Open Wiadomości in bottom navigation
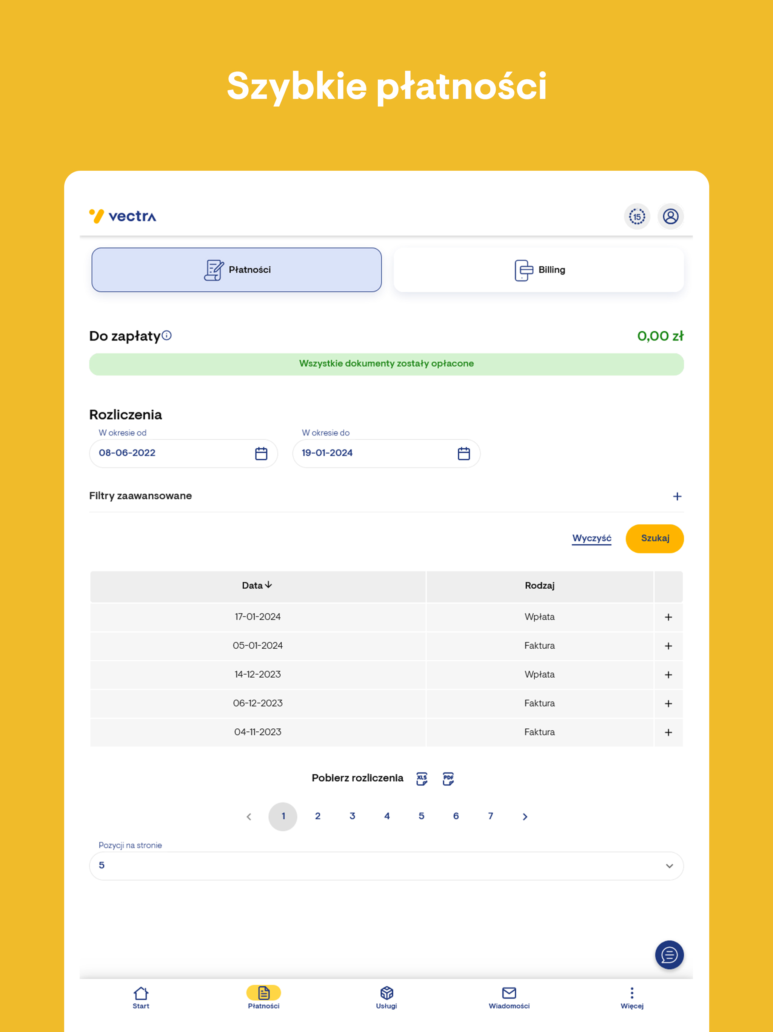 (509, 998)
